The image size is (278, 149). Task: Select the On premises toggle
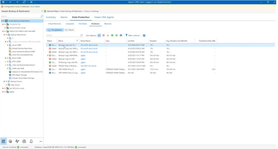pos(55,30)
